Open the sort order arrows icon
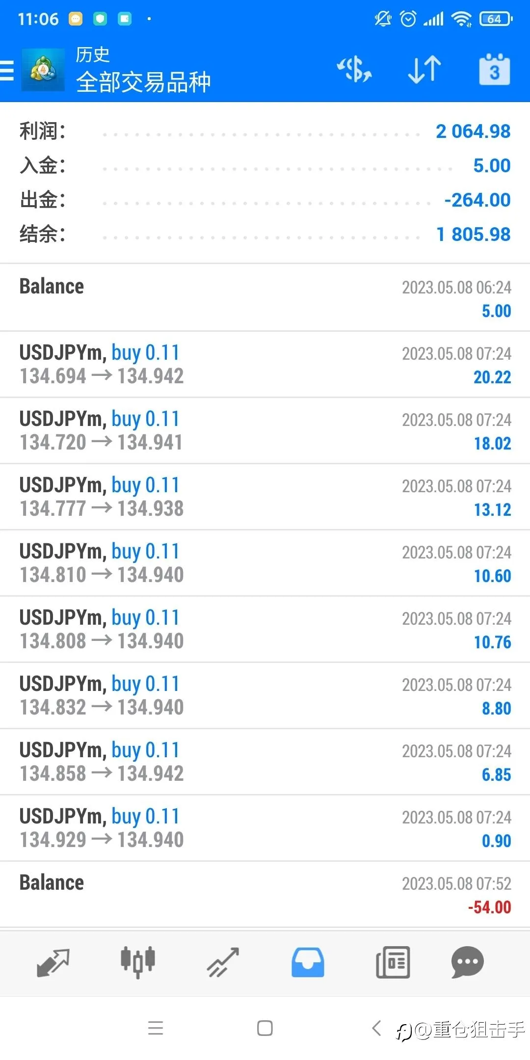Image resolution: width=530 pixels, height=1060 pixels. tap(424, 69)
